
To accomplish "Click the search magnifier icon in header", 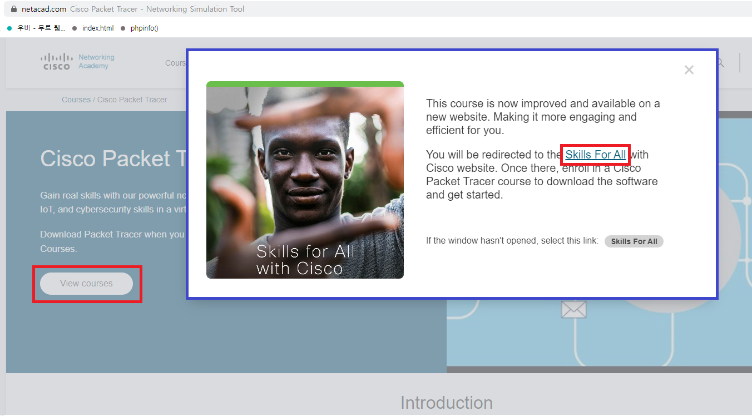I will tap(720, 63).
